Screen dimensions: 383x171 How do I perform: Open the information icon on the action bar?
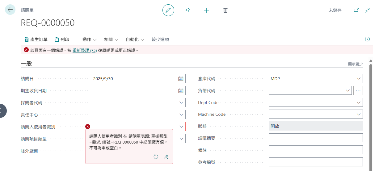coord(367,39)
